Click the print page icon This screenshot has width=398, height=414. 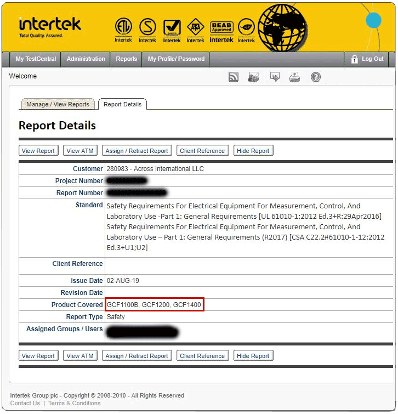295,77
